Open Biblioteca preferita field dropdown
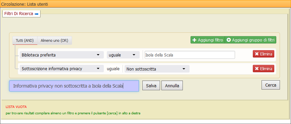The image size is (291, 124). pos(62,55)
